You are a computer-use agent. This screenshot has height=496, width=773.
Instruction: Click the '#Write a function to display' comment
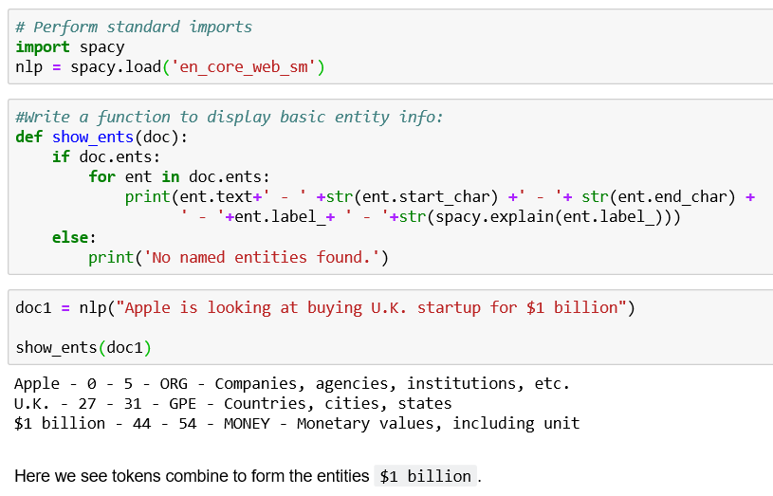coord(230,117)
